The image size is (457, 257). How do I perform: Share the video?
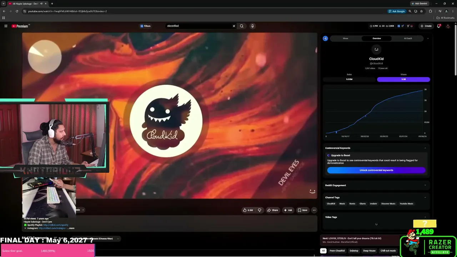pyautogui.click(x=273, y=210)
